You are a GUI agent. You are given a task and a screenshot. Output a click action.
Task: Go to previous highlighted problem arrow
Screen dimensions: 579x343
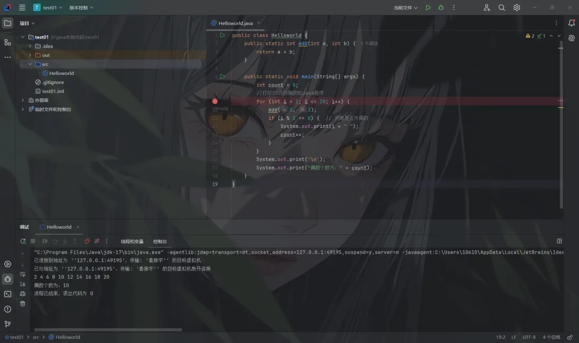tap(551, 36)
